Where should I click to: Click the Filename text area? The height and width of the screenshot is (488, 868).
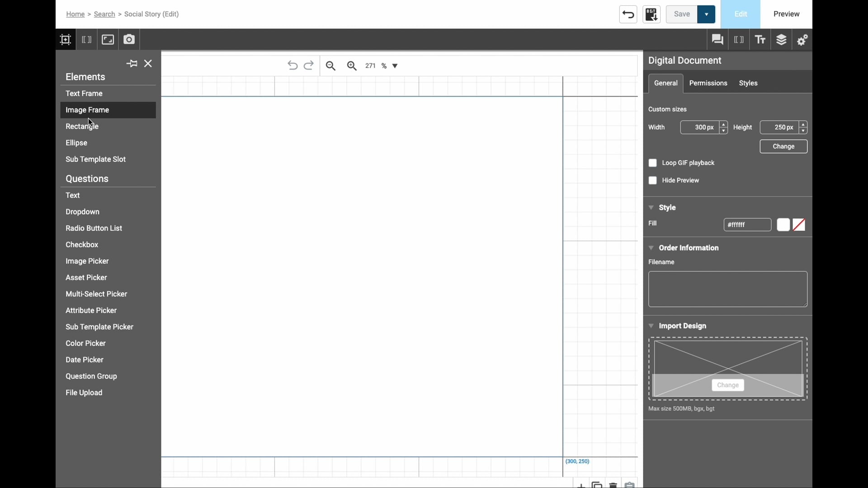[728, 290]
